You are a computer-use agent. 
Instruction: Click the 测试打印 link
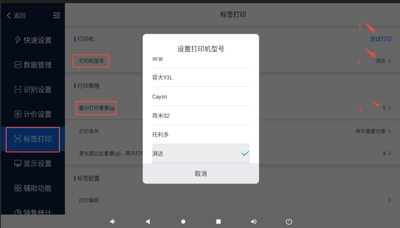click(381, 39)
